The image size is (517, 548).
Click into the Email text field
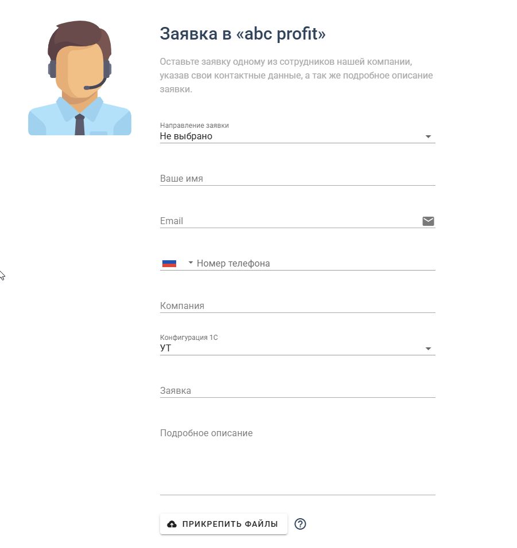tap(287, 221)
